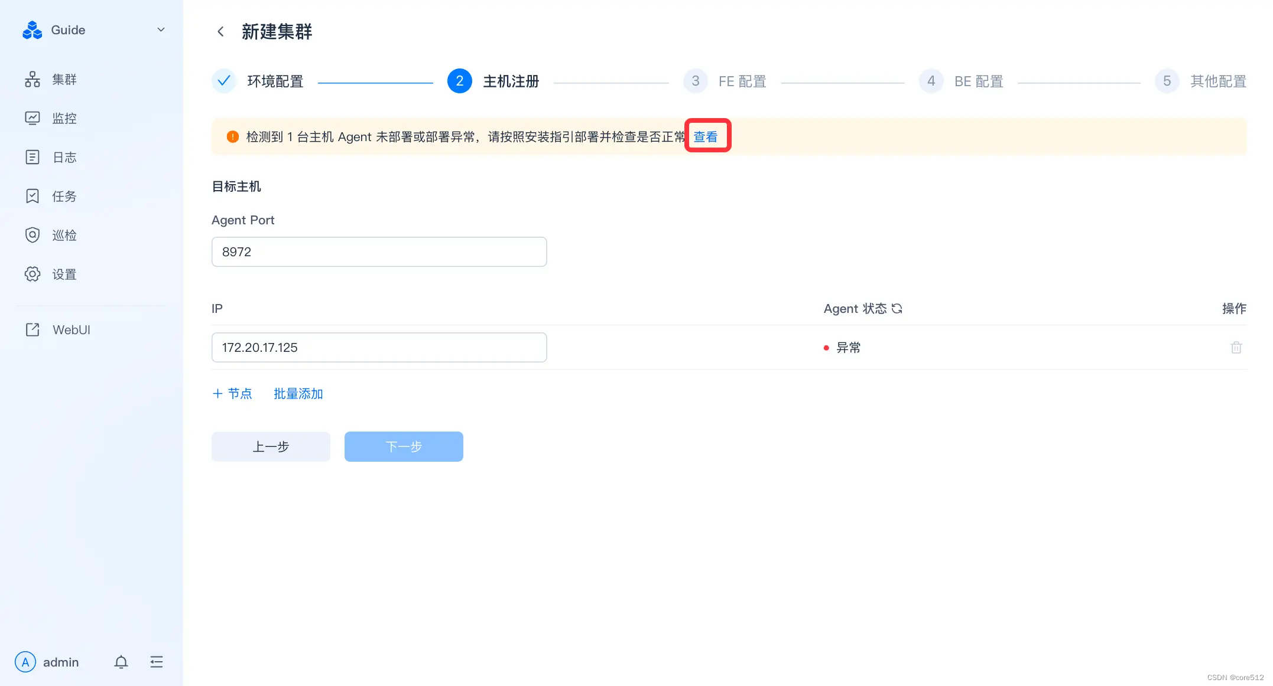Switch to the FE 配置 step
The image size is (1273, 686).
pos(742,81)
